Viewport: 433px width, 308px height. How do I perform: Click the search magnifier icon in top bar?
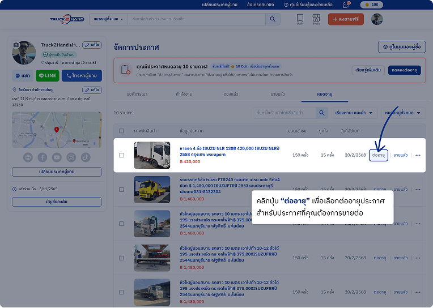coord(273,19)
